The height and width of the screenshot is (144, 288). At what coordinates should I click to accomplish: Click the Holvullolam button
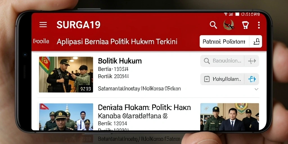coord(229,79)
